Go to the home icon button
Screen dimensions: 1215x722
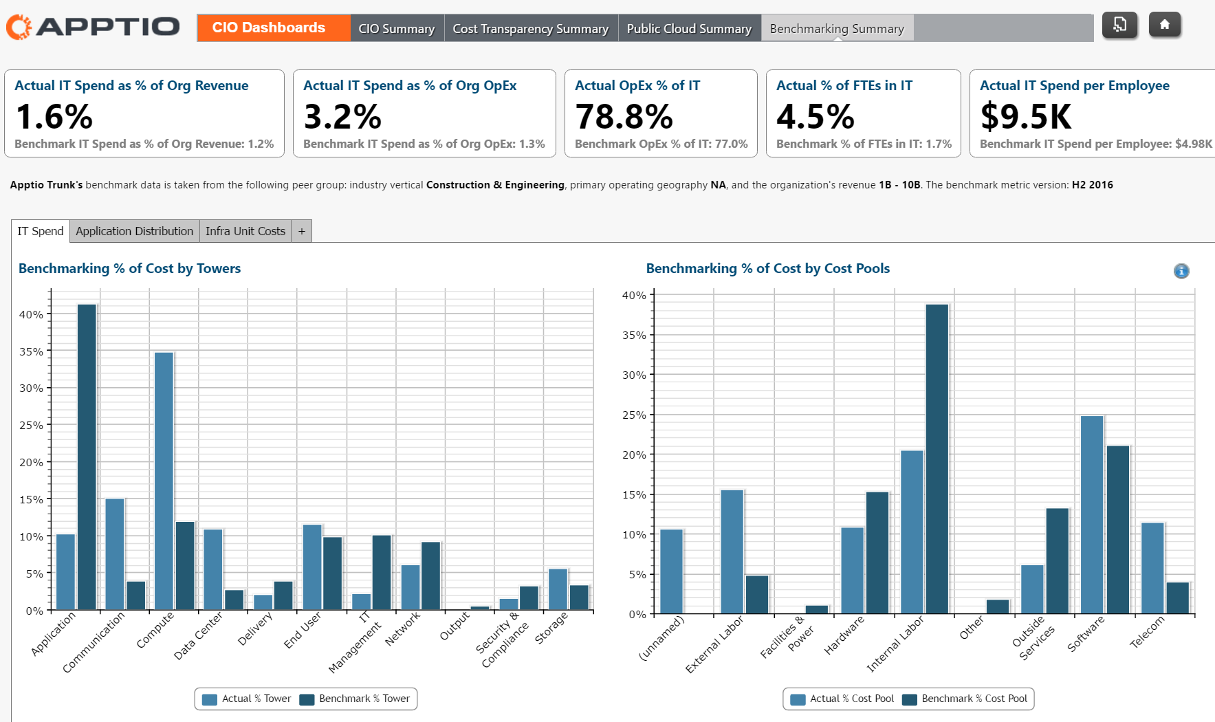click(x=1164, y=25)
